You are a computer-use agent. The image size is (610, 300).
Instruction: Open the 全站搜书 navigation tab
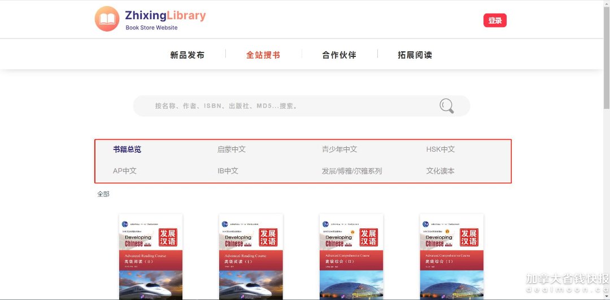point(263,55)
